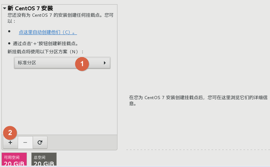Click the 通过点击"+"按钮创建新挂载点 text
Screen dimensions: 270x167
pyautogui.click(x=46, y=43)
